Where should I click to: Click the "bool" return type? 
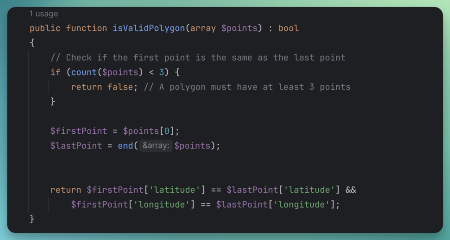click(288, 29)
